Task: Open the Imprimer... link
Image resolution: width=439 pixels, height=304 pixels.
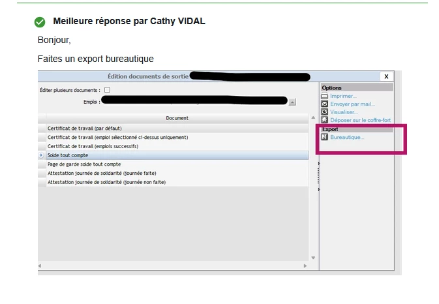Action: tap(343, 96)
